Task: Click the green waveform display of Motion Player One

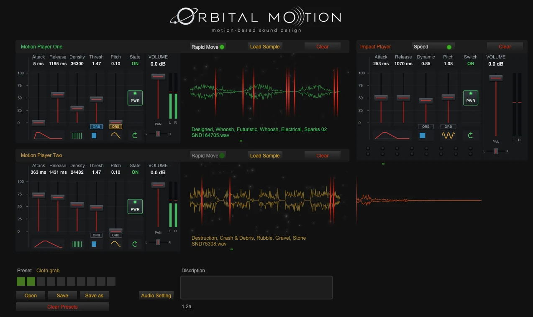Action: (x=265, y=91)
